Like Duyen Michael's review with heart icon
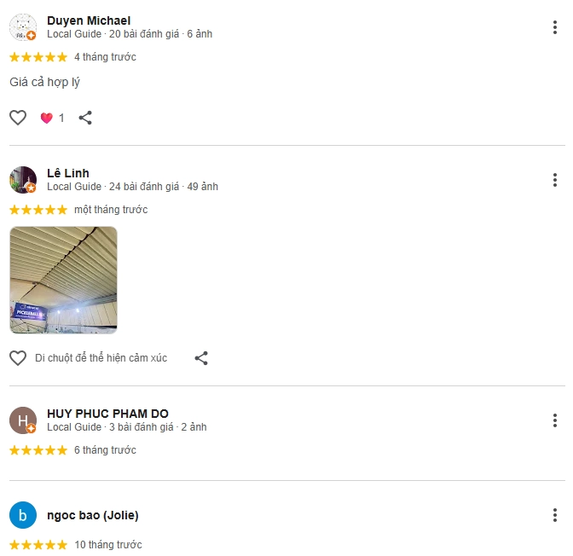The image size is (573, 556). coord(18,118)
